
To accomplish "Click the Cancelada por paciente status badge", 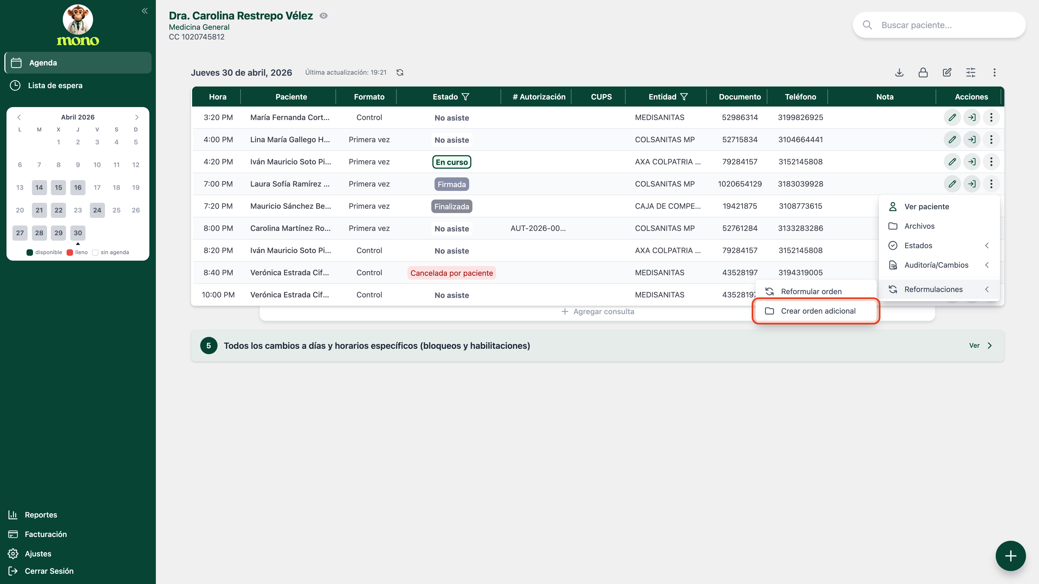I will tap(452, 273).
